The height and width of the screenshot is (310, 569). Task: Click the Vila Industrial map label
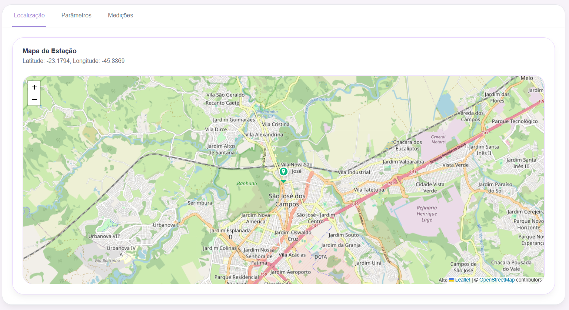tap(354, 172)
